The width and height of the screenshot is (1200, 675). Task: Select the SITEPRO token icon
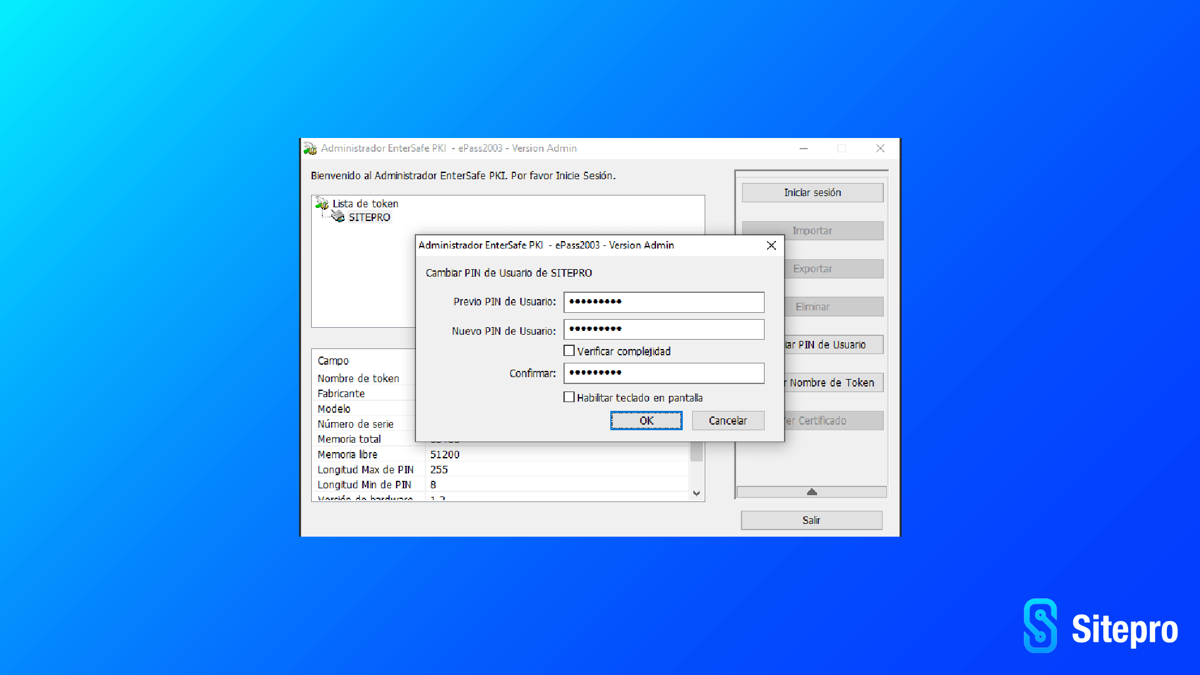338,217
